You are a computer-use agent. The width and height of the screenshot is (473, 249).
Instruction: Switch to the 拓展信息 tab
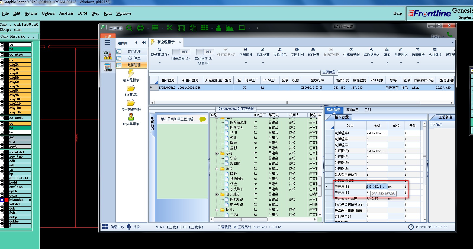click(352, 110)
